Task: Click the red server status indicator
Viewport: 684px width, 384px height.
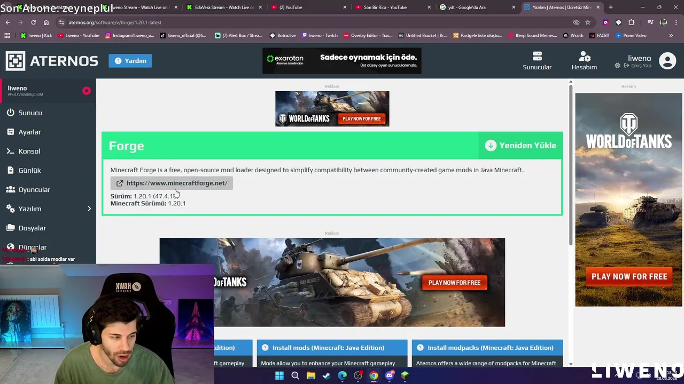Action: pos(87,91)
